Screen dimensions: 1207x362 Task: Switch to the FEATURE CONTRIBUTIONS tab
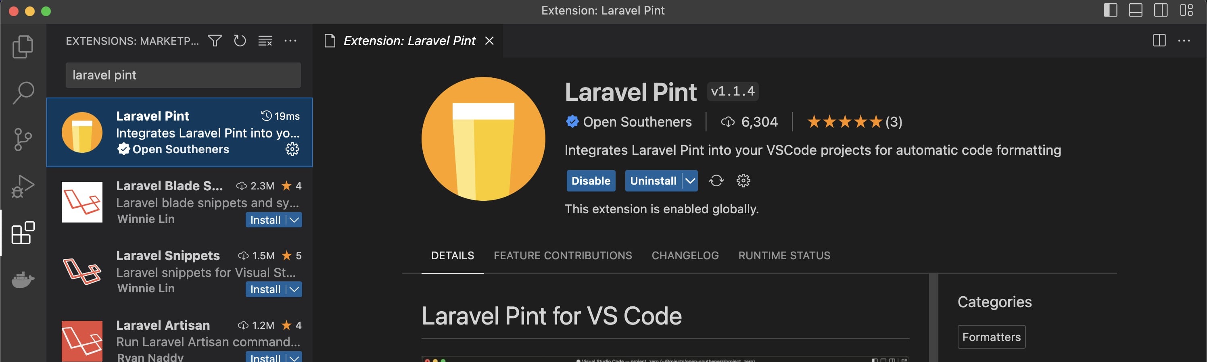point(563,256)
